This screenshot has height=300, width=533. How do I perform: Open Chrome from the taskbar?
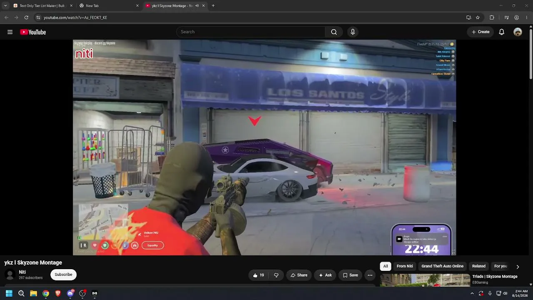[46, 293]
